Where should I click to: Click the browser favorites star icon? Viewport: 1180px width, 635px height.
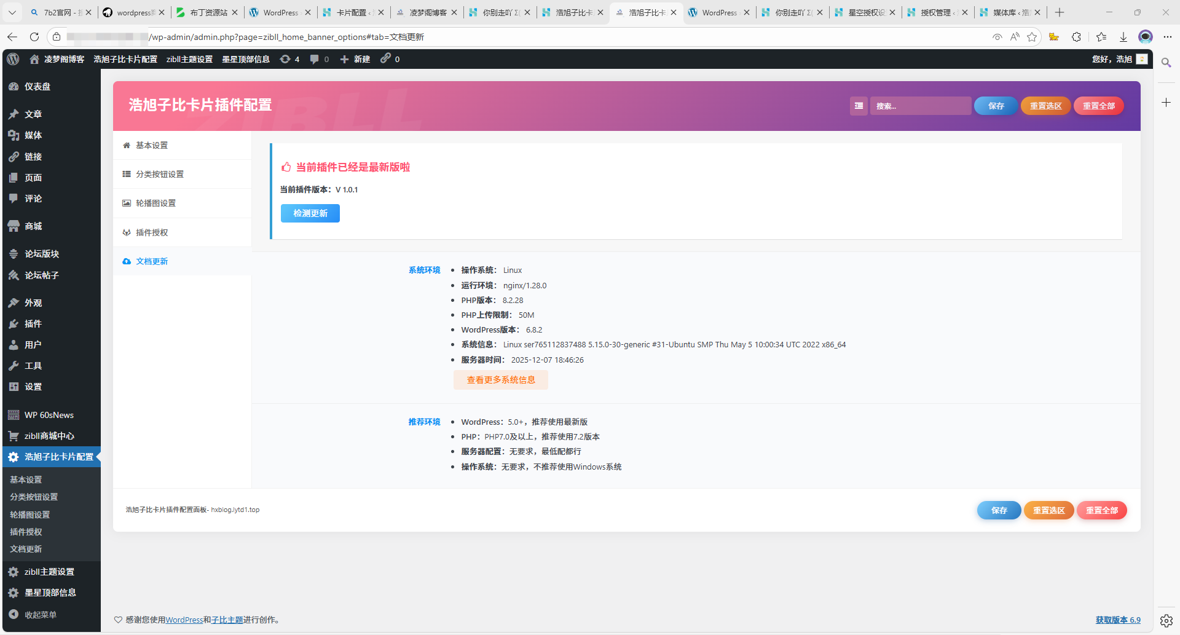[x=1032, y=37]
